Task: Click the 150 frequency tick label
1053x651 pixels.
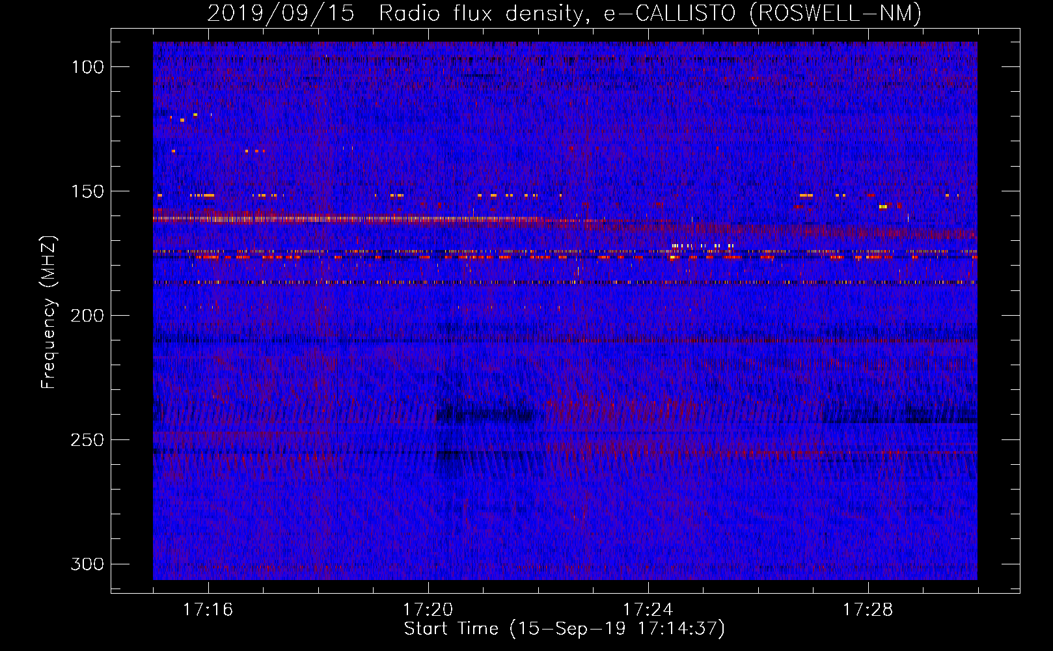Action: tap(87, 191)
